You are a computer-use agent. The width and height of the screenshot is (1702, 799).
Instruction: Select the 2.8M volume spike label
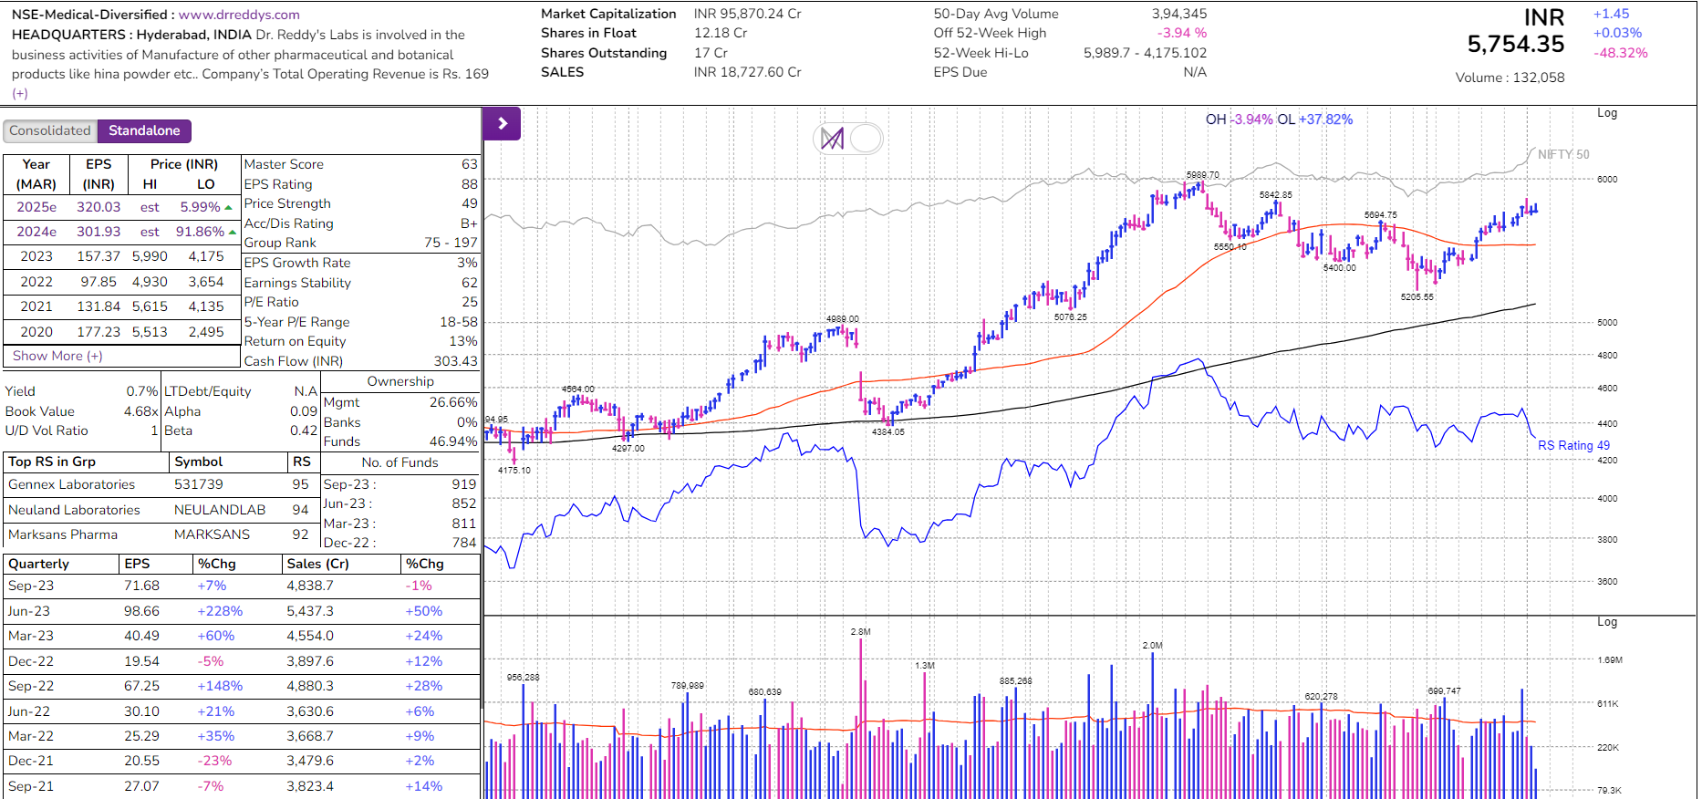[860, 631]
